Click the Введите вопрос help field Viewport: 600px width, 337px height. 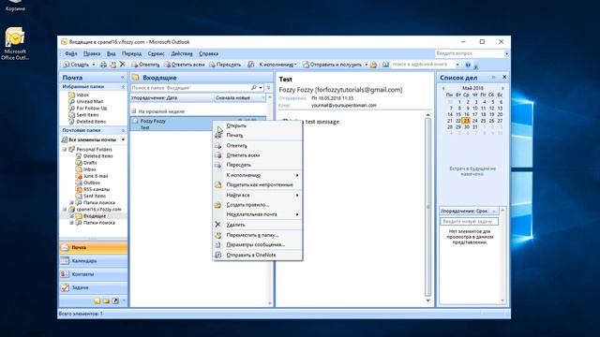click(470, 54)
